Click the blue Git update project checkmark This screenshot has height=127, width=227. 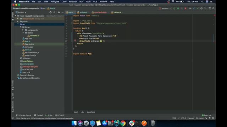[194, 8]
